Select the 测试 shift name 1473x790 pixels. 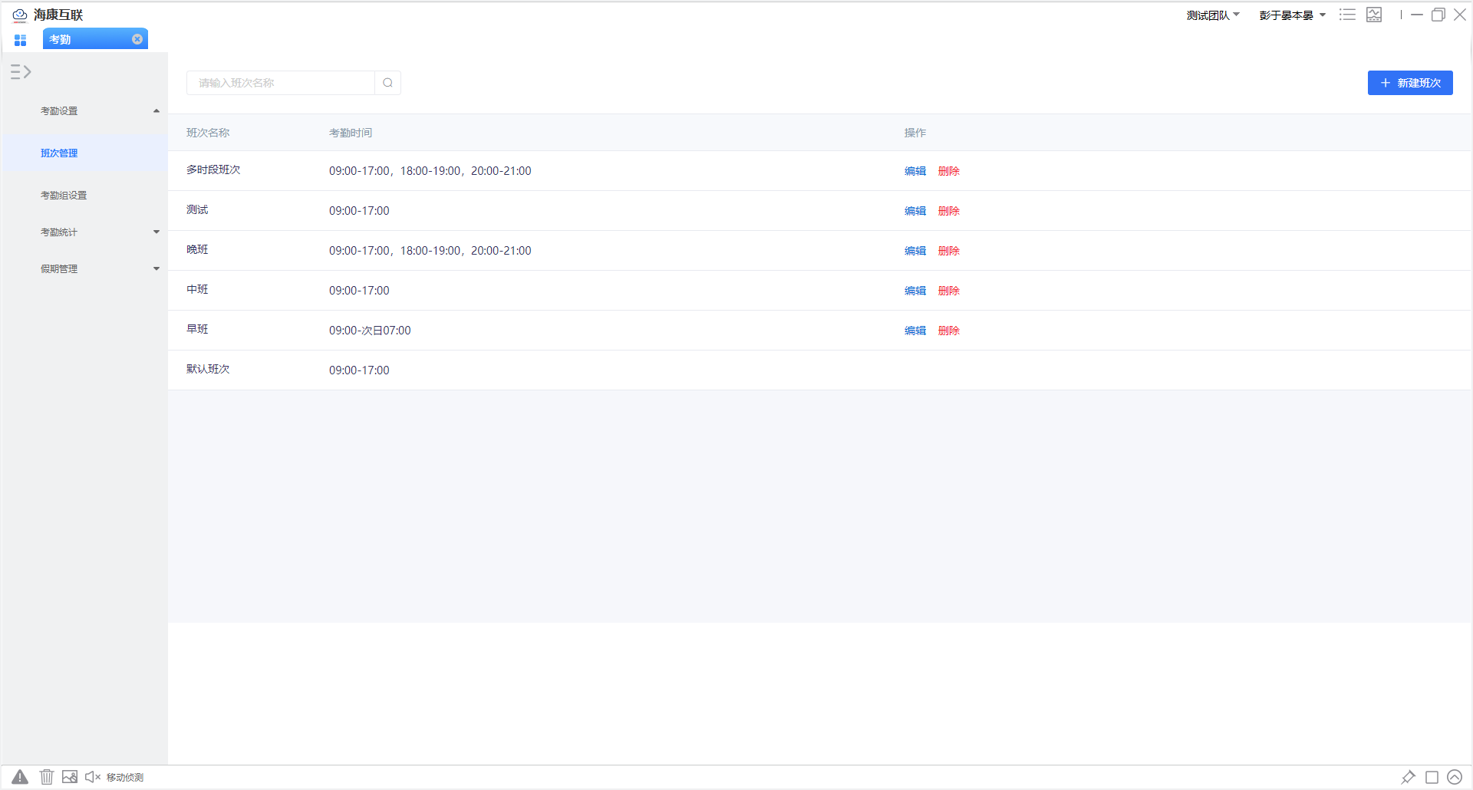pyautogui.click(x=197, y=209)
